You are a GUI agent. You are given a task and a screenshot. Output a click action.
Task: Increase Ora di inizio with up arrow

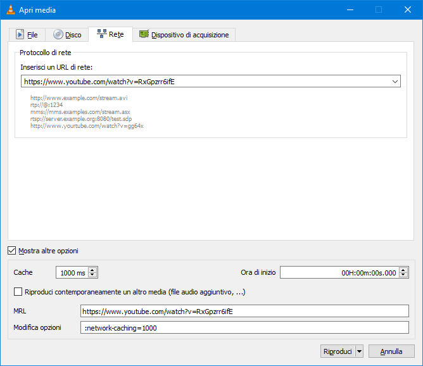coord(403,270)
